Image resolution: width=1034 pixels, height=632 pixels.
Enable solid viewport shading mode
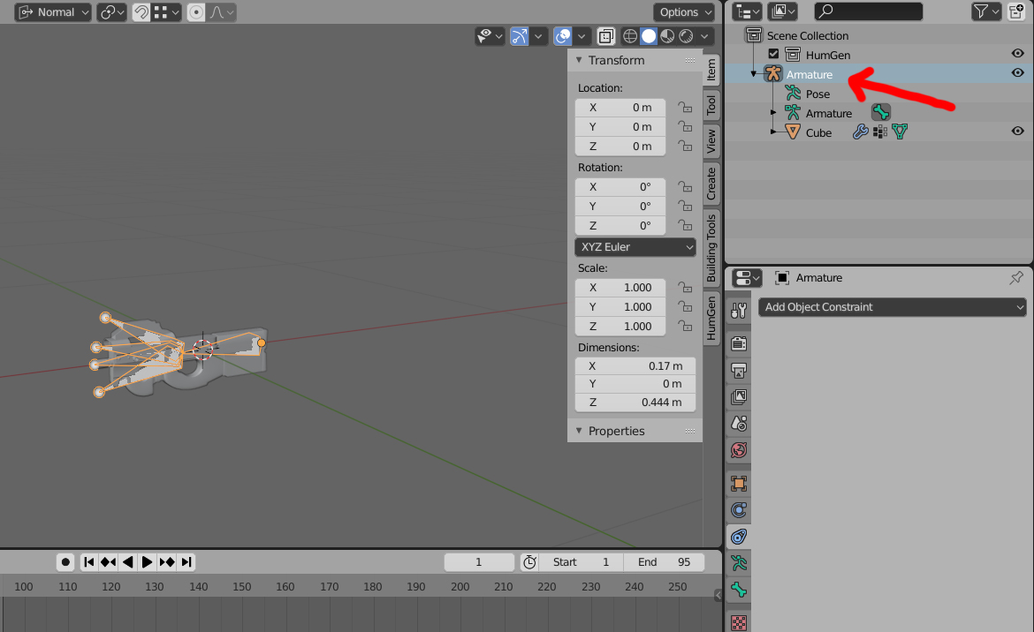click(x=649, y=36)
